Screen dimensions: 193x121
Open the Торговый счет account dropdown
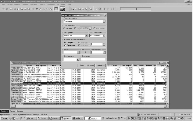click(x=104, y=36)
